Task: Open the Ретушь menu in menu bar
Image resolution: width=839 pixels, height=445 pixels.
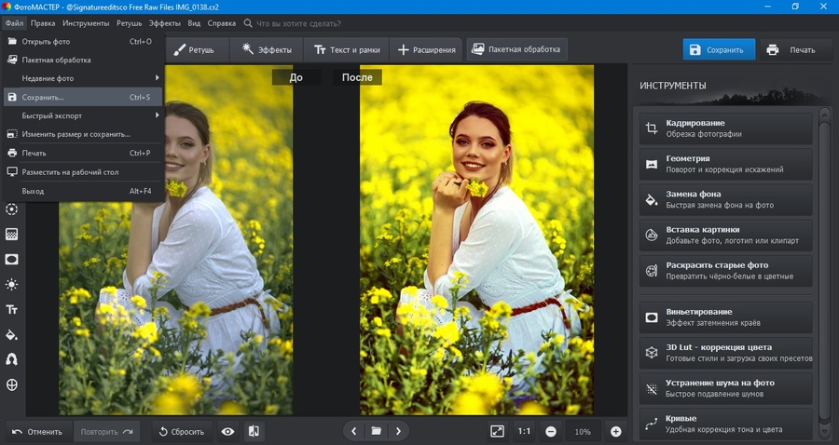Action: 129,23
